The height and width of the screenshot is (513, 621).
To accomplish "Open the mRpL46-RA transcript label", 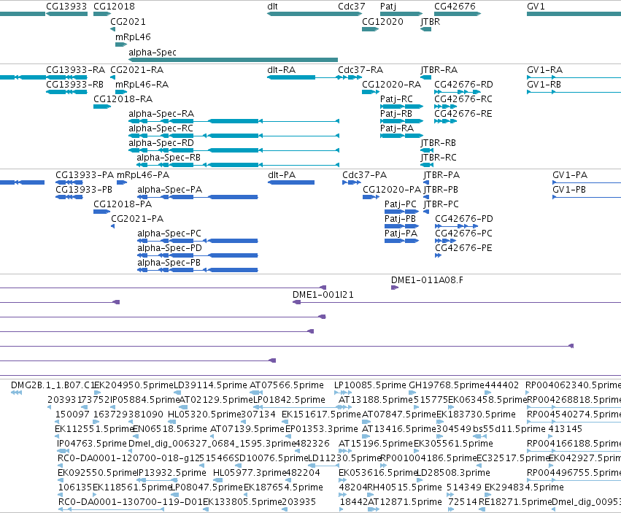I will coord(142,85).
